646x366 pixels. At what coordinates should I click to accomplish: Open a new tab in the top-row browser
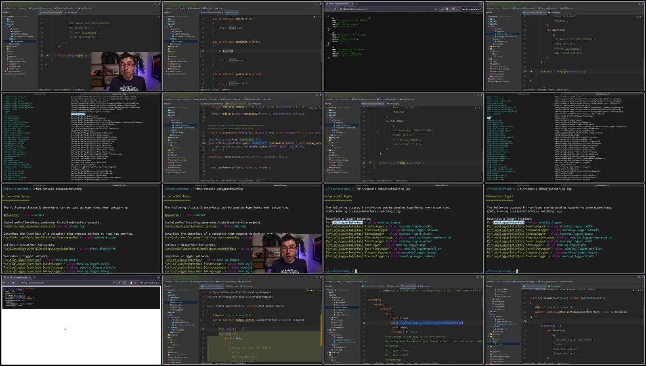(x=357, y=4)
